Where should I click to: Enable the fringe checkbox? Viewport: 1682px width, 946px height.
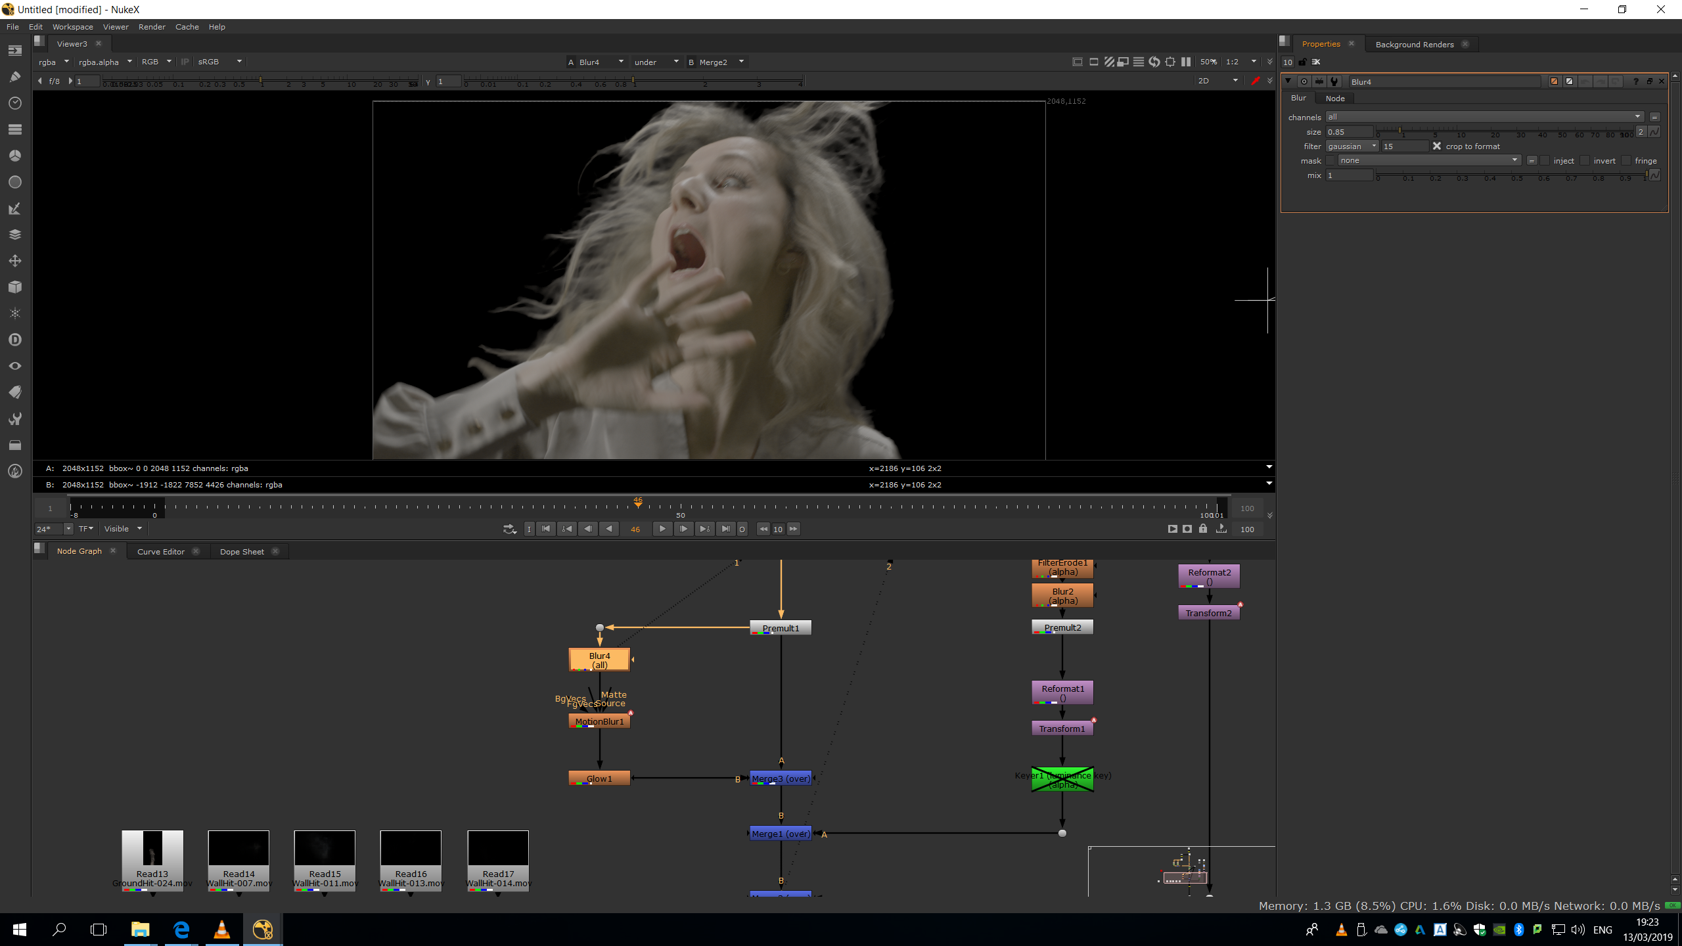[x=1626, y=161]
